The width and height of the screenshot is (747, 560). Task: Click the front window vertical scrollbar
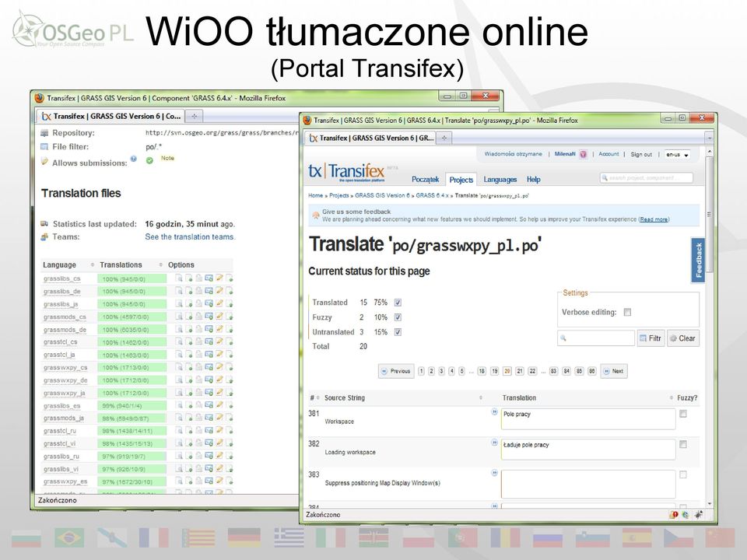(709, 215)
